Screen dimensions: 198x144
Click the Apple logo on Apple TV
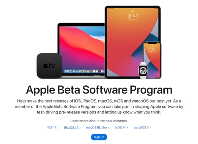point(46,66)
